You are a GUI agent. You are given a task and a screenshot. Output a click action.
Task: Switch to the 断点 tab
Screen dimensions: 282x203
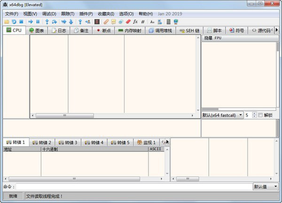tap(103, 30)
